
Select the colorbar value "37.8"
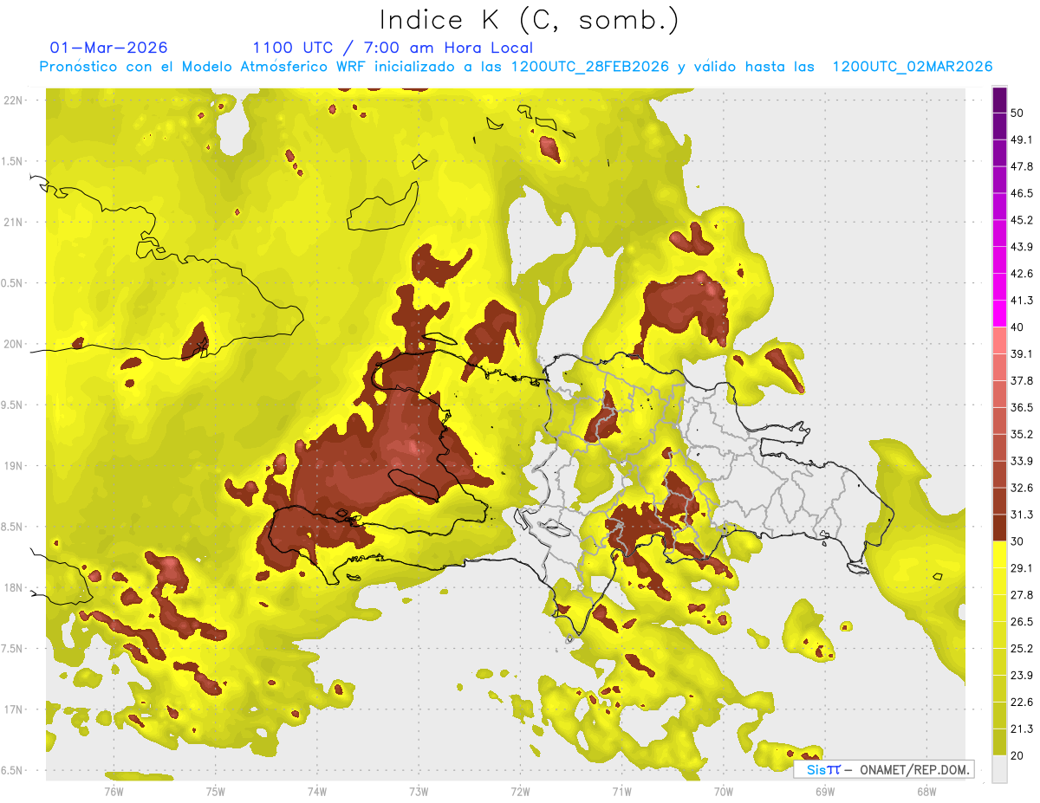click(1022, 381)
